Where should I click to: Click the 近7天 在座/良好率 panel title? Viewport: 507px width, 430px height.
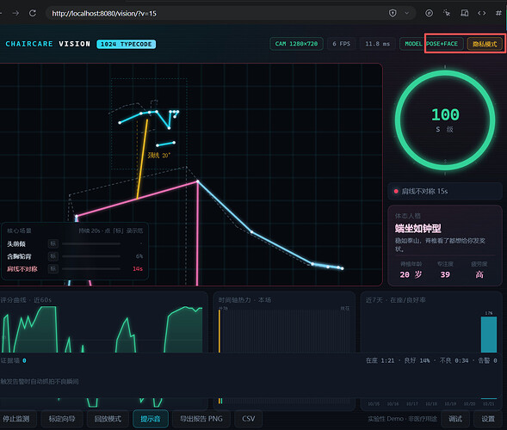click(395, 300)
